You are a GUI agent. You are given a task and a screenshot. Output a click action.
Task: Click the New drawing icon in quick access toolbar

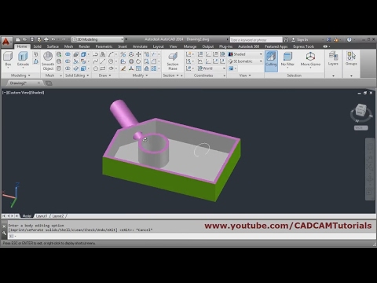[x=18, y=39]
